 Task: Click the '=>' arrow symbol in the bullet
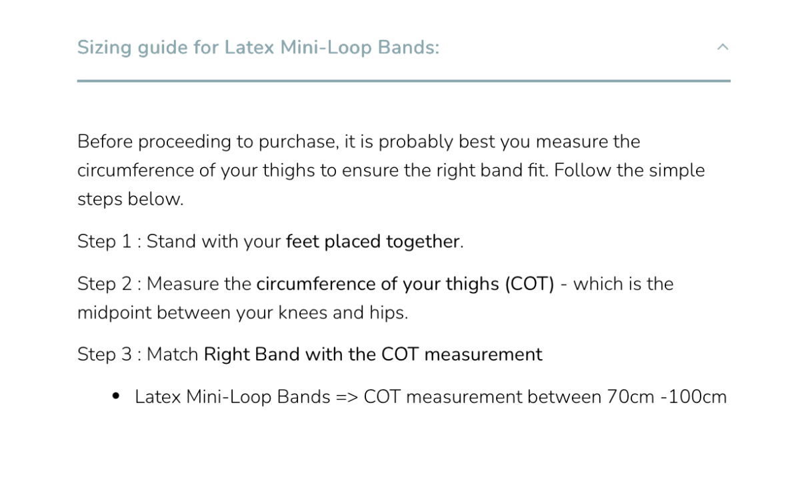pos(347,398)
